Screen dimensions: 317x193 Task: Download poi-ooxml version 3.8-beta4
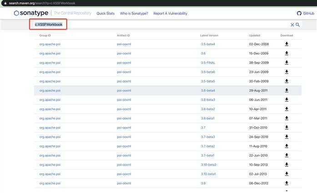click(x=287, y=90)
